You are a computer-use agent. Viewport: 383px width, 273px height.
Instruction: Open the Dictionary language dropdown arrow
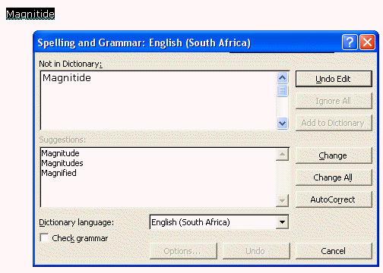click(282, 222)
